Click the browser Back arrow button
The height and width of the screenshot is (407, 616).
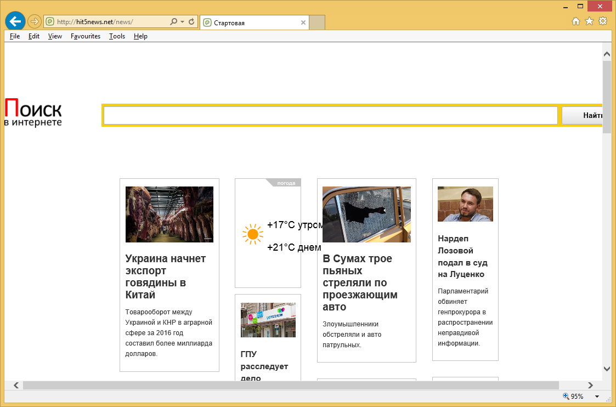point(15,21)
